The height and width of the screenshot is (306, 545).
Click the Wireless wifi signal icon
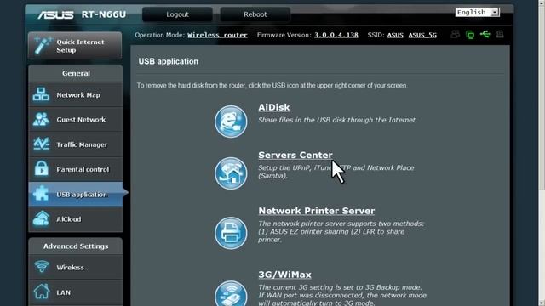pos(42,266)
